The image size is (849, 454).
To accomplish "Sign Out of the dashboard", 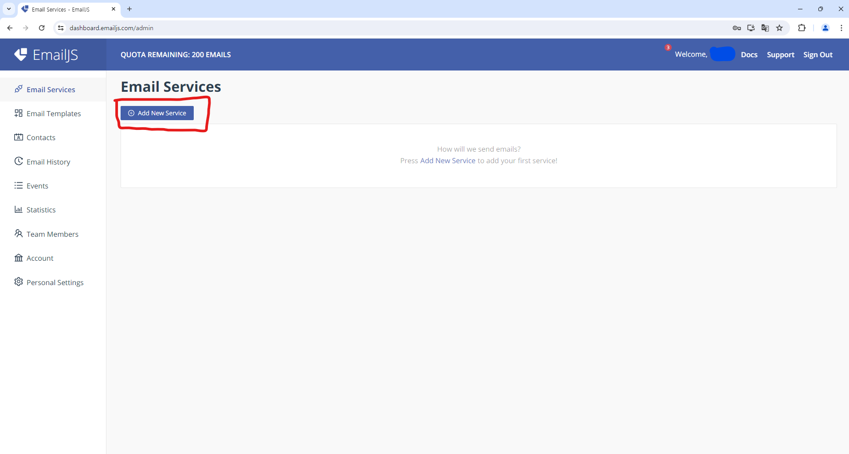I will [x=818, y=55].
